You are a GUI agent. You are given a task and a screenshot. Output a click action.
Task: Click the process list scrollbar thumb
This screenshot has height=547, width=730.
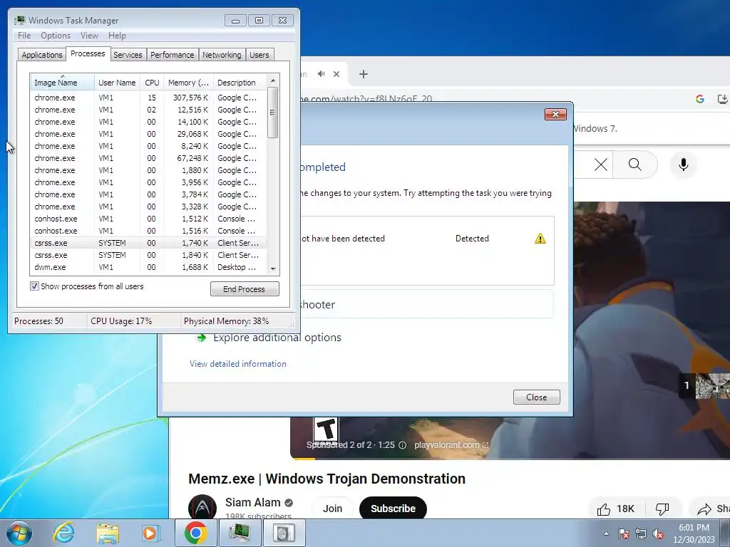point(273,113)
